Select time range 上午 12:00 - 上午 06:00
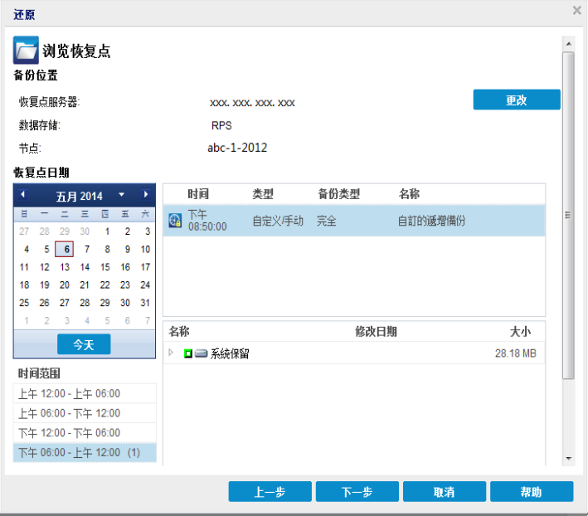The height and width of the screenshot is (516, 588). [70, 393]
